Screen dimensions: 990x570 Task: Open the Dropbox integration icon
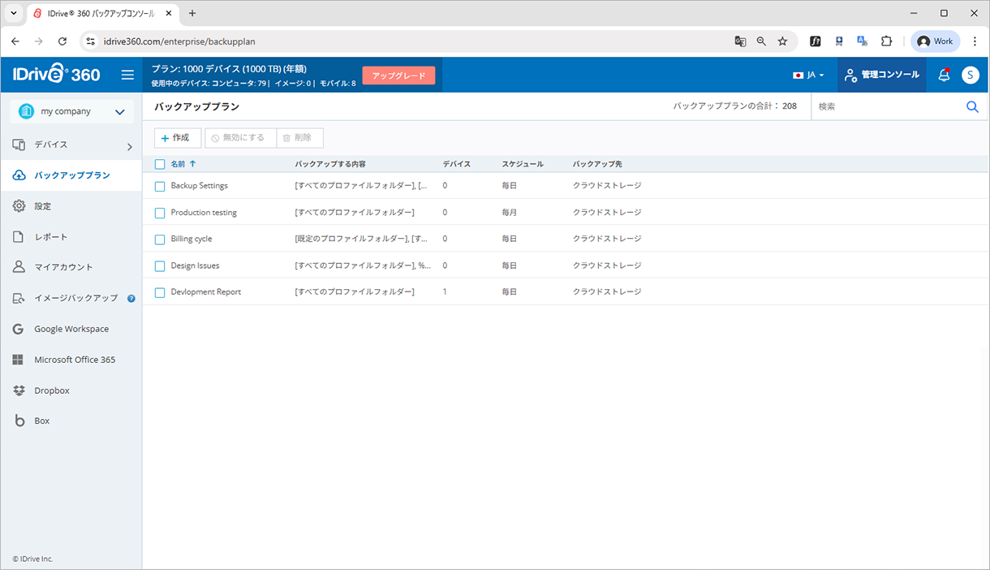point(18,390)
